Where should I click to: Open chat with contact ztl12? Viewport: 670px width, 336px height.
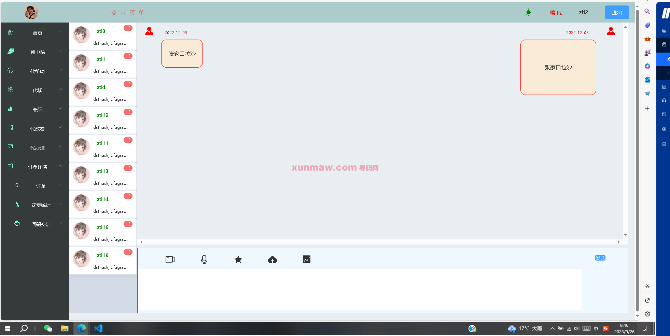tap(103, 121)
